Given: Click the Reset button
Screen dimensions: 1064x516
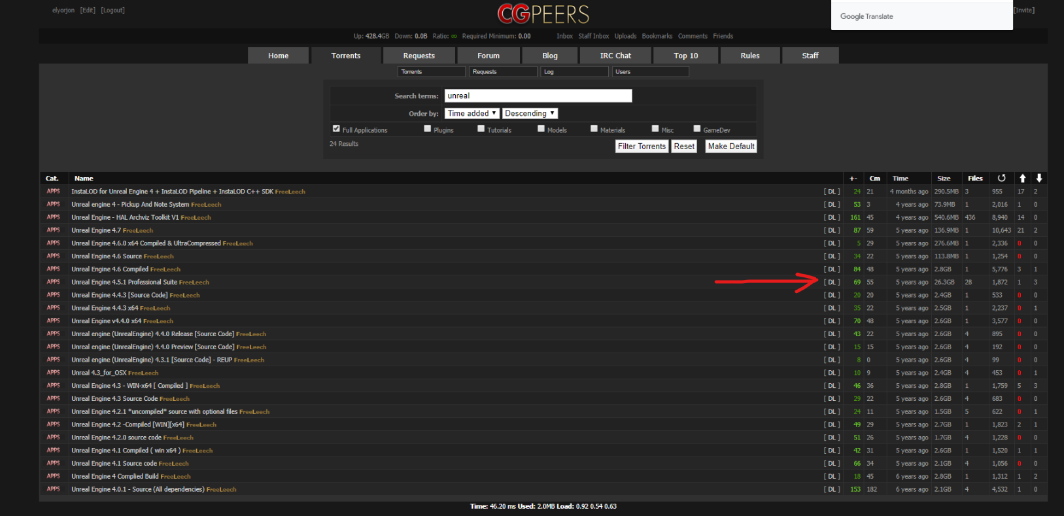Looking at the screenshot, I should [684, 146].
